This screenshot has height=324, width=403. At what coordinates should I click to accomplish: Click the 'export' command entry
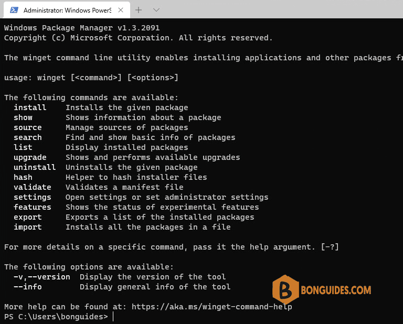[28, 217]
